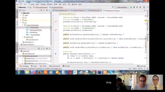Open the Terminal tool window
The image size is (165, 92).
tap(66, 66)
